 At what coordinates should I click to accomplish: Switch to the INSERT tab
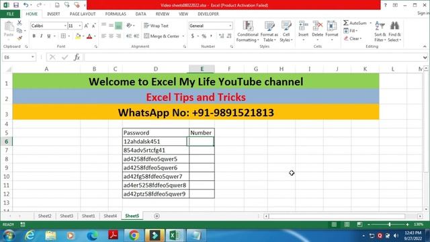tap(53, 13)
